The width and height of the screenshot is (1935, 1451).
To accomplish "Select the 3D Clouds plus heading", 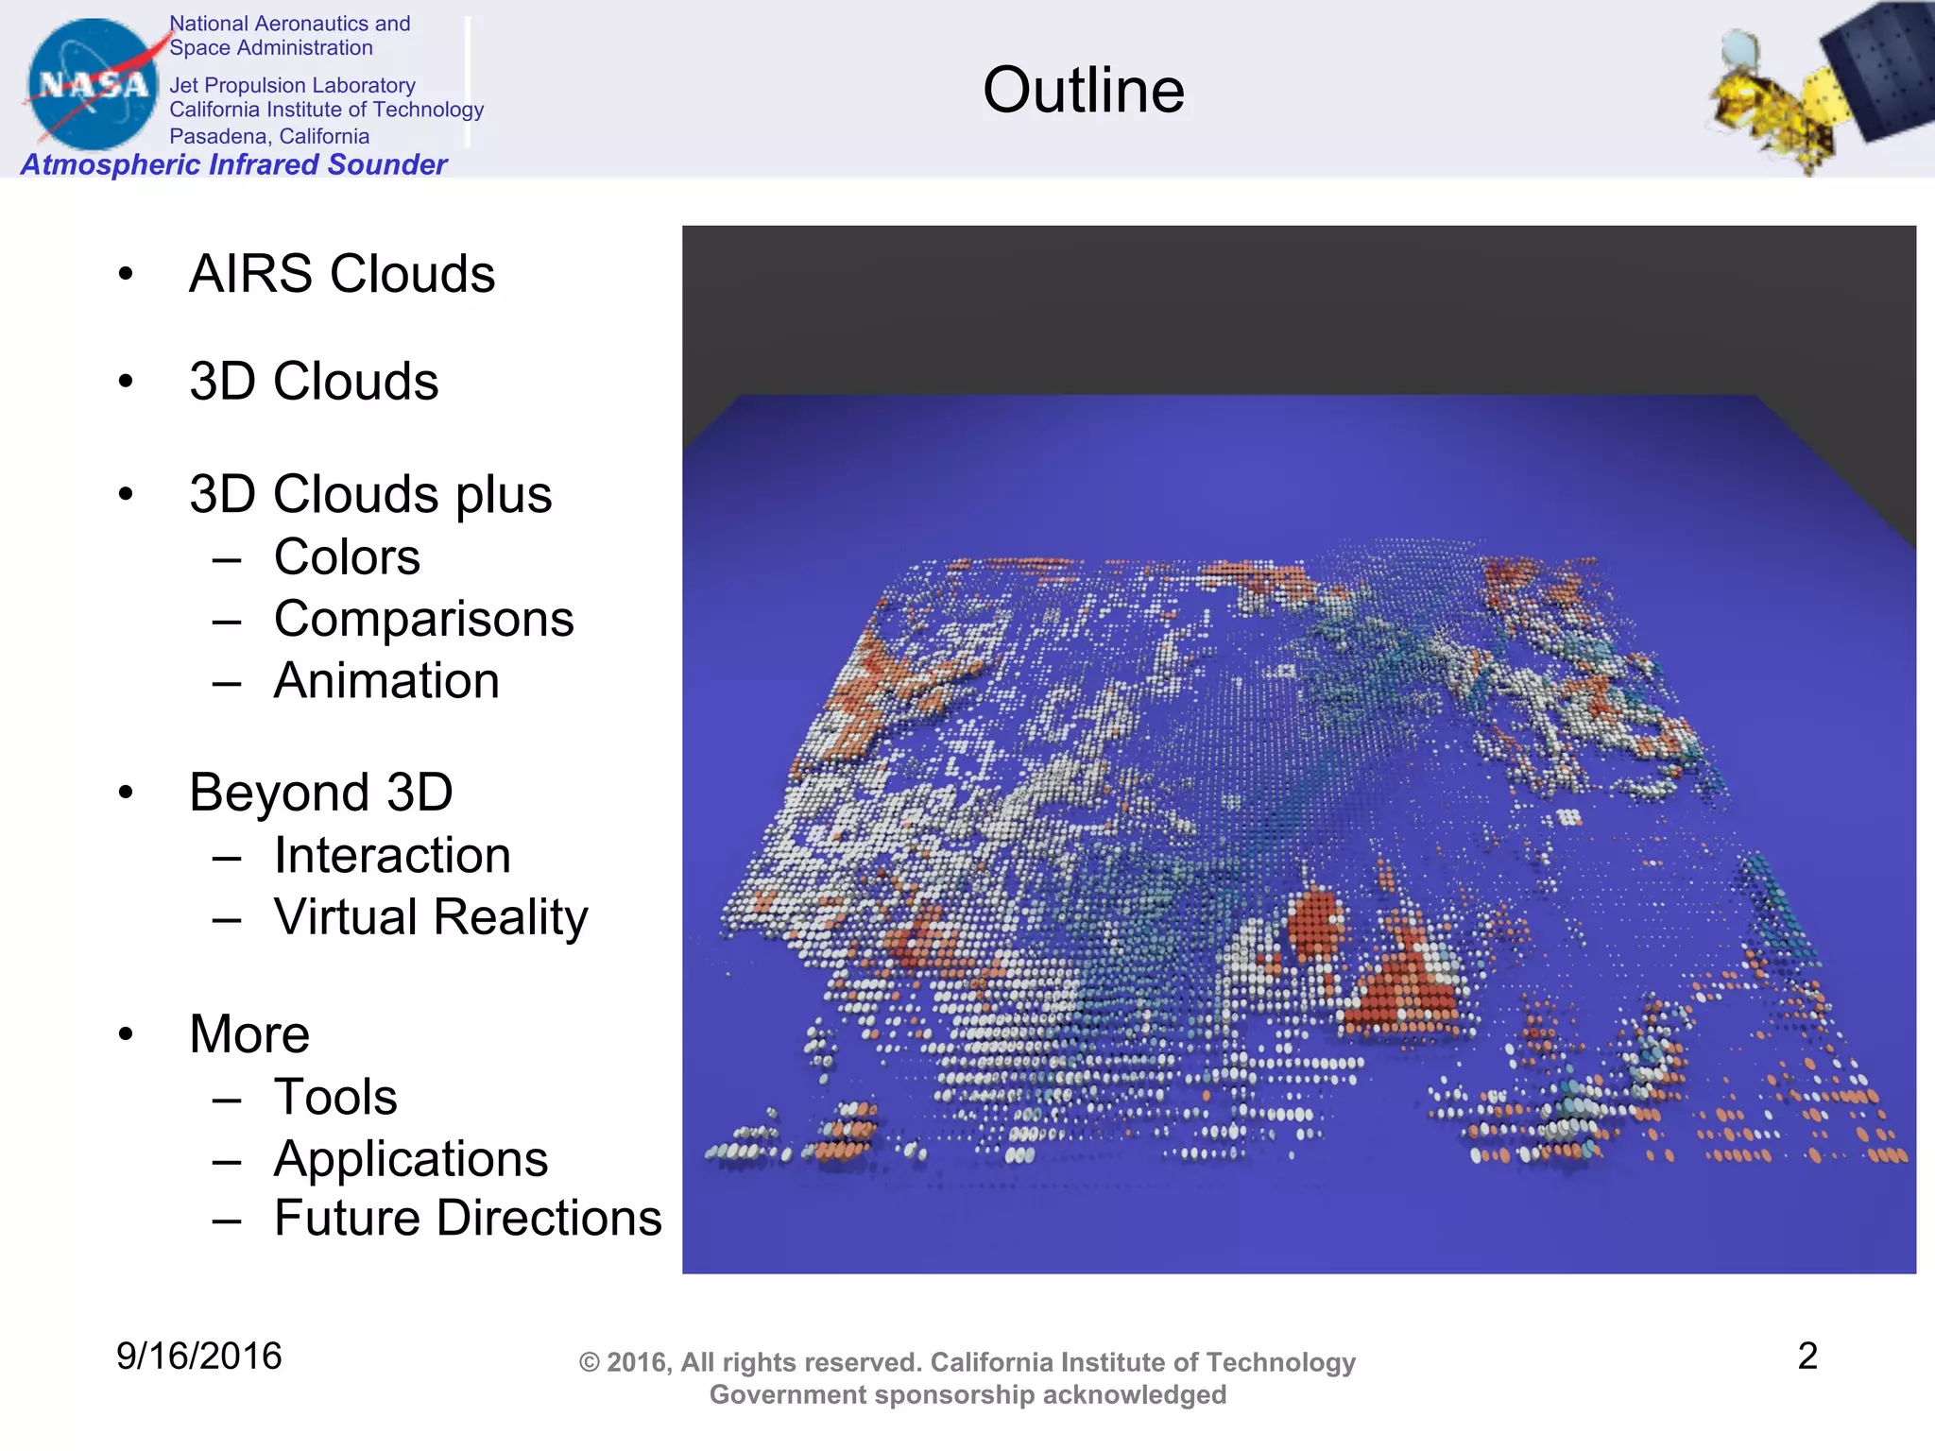I will point(369,494).
